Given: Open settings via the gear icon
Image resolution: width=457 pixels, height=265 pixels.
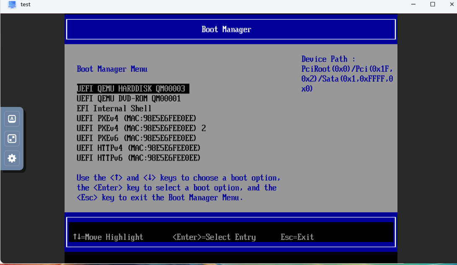Looking at the screenshot, I should (12, 158).
